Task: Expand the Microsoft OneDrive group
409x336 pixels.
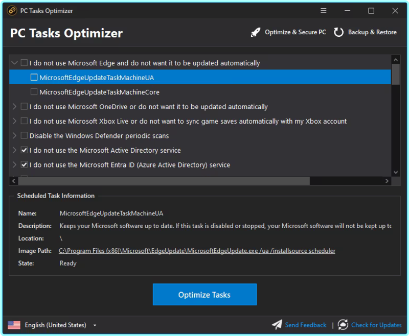Action: pyautogui.click(x=15, y=107)
